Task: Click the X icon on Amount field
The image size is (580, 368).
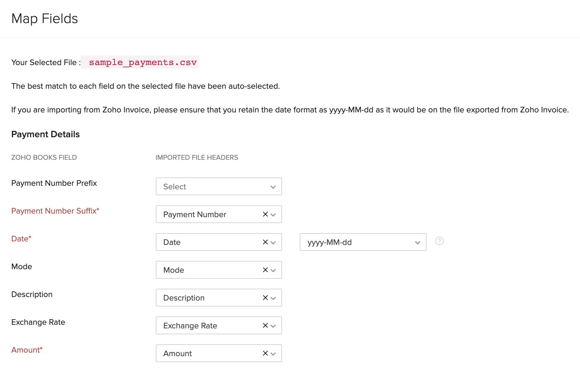Action: point(265,353)
